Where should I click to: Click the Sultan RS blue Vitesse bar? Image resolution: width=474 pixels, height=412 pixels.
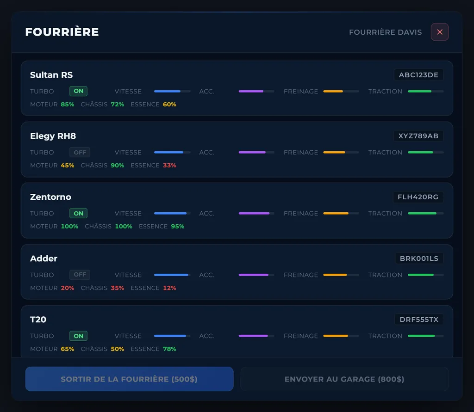(172, 91)
